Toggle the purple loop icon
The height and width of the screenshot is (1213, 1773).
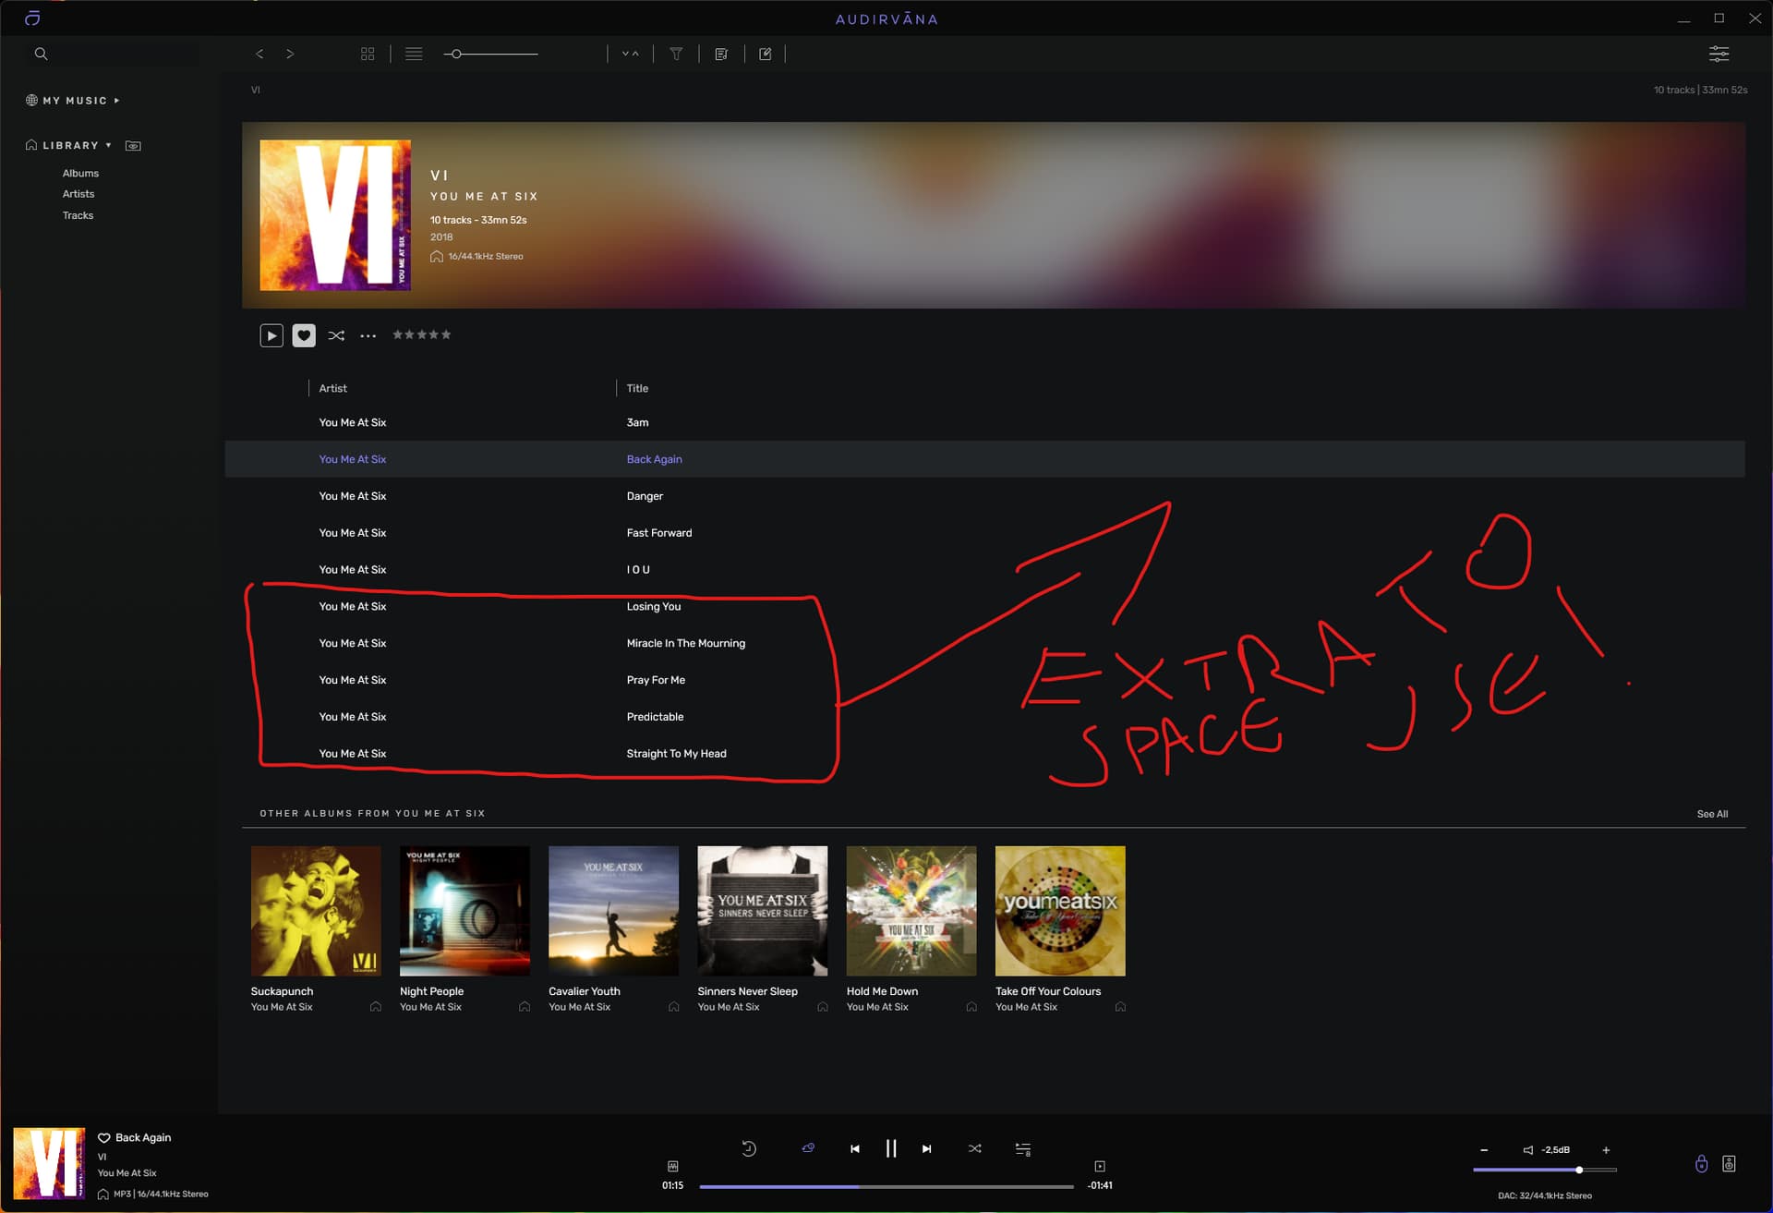[808, 1147]
